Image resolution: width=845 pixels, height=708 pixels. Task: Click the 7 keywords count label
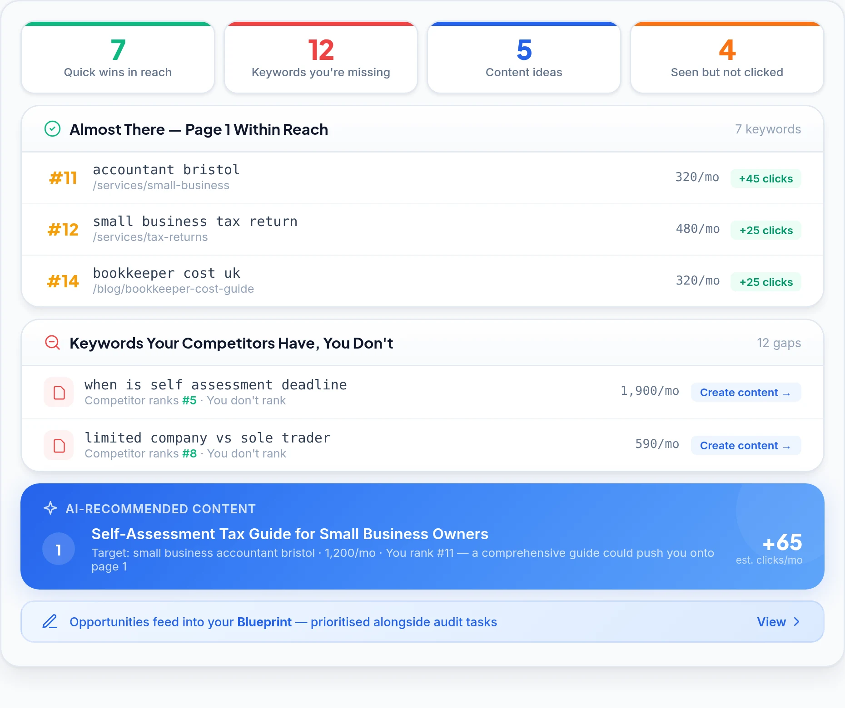point(768,129)
